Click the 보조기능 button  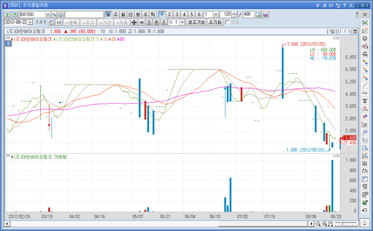(x=196, y=22)
